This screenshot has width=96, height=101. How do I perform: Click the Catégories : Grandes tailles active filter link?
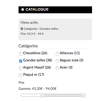(41, 29)
